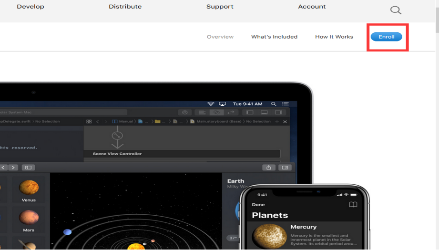Click second No Selection after Main.storyboard

click(258, 121)
